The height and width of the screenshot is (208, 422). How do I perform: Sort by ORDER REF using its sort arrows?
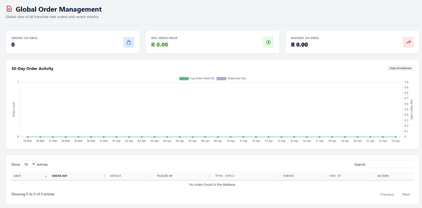[x=104, y=176]
